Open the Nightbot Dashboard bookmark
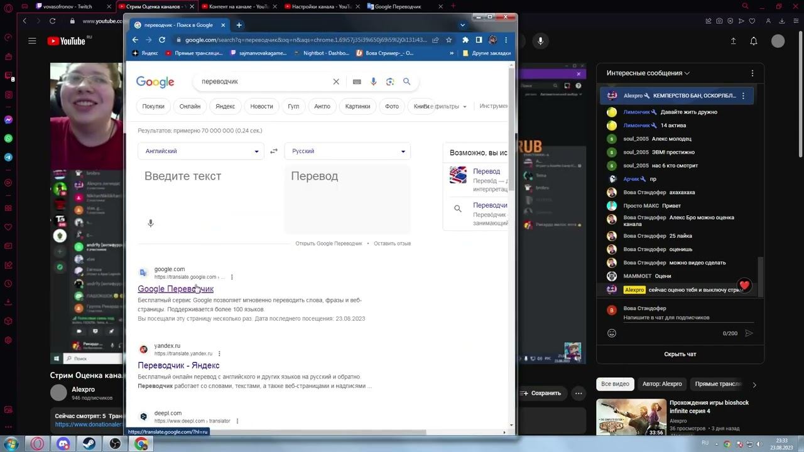This screenshot has width=804, height=452. pyautogui.click(x=320, y=53)
